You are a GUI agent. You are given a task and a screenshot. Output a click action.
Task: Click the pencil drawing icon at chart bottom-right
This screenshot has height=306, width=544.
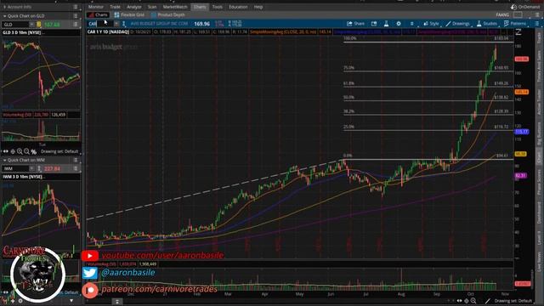tap(487, 301)
